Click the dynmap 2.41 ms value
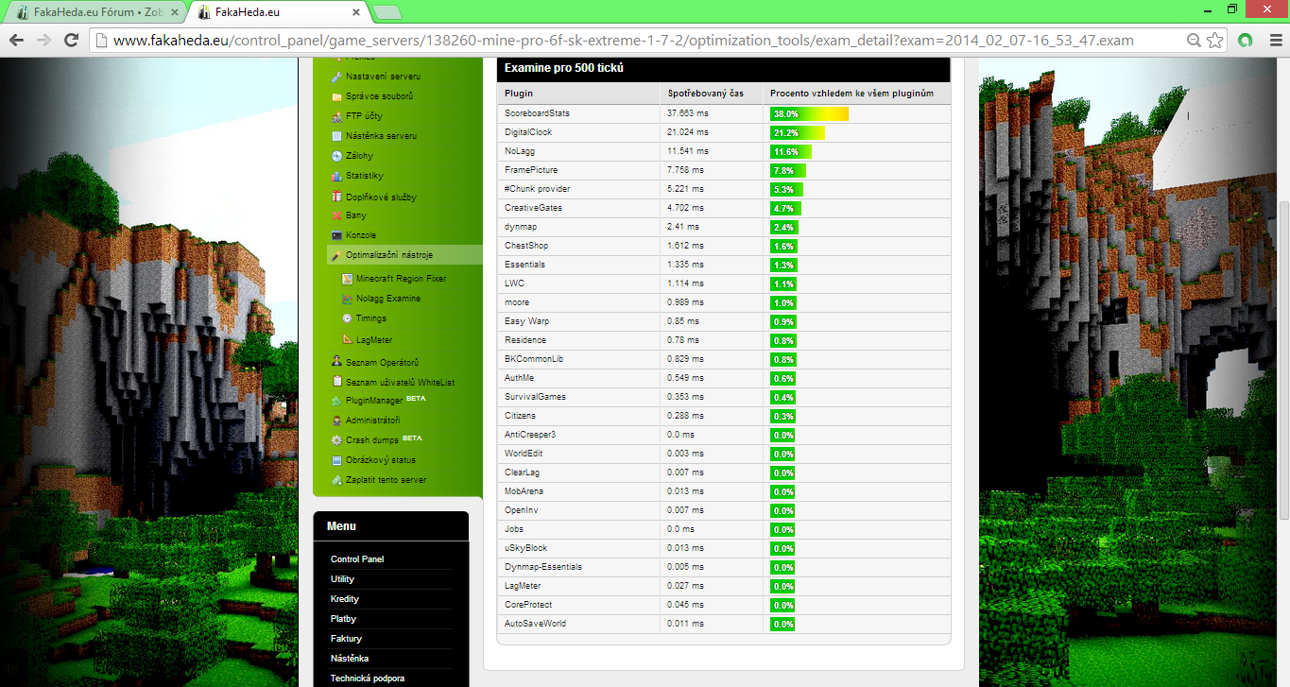The image size is (1290, 687). click(x=683, y=227)
